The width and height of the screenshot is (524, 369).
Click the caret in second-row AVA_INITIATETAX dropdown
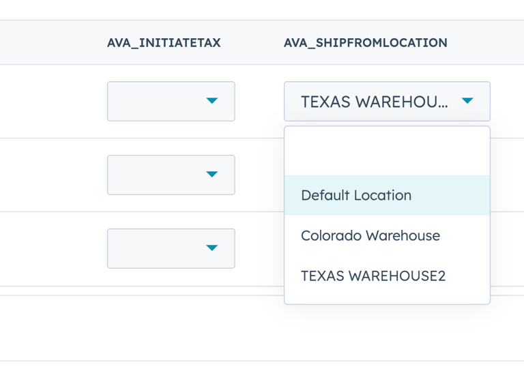coord(212,175)
